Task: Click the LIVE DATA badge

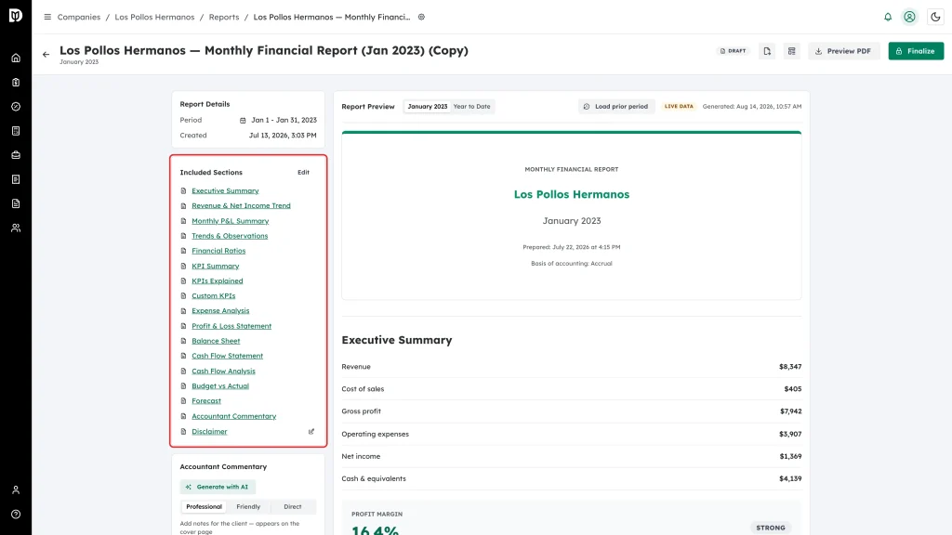Action: tap(679, 106)
